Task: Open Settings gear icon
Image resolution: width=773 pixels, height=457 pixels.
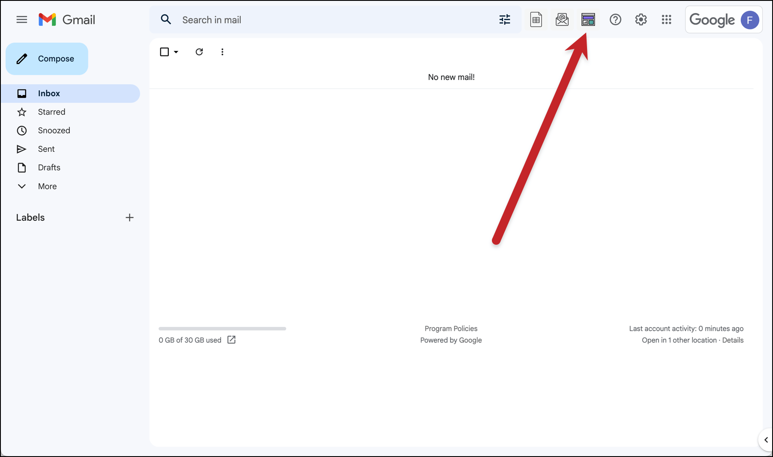Action: tap(641, 20)
